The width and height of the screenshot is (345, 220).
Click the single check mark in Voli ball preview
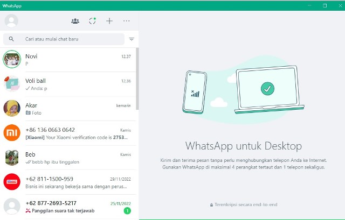tap(27, 88)
